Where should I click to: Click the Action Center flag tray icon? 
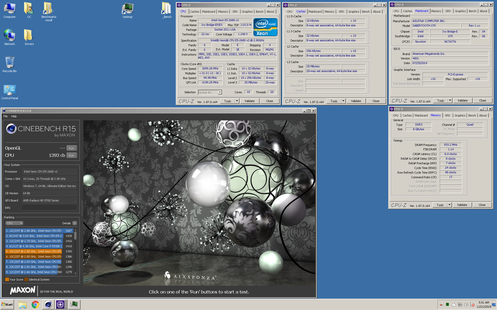tap(472, 305)
